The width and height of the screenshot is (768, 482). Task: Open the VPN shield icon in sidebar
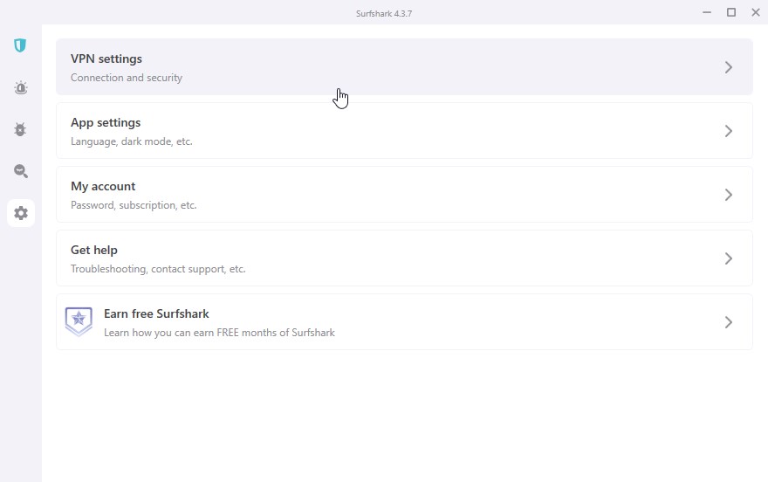(x=20, y=45)
